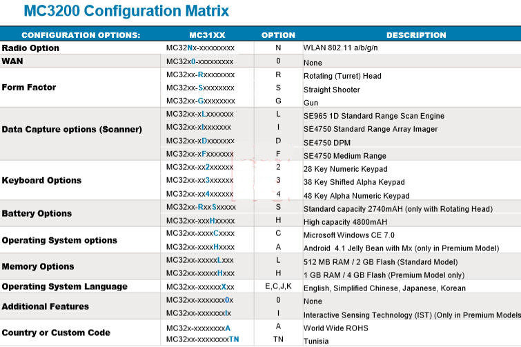Click the 'World Wide ROHS' description
This screenshot has height=347, width=521.
tap(336, 328)
